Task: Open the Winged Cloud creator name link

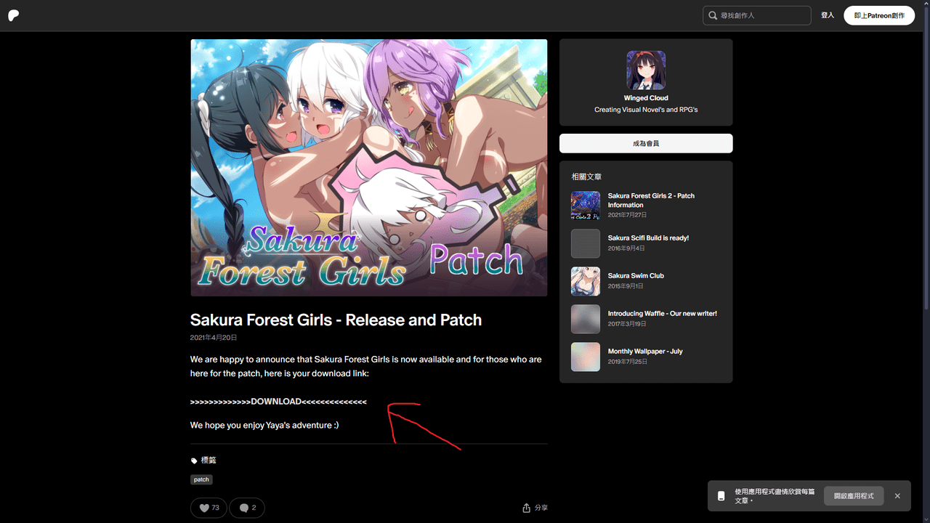Action: coord(646,98)
